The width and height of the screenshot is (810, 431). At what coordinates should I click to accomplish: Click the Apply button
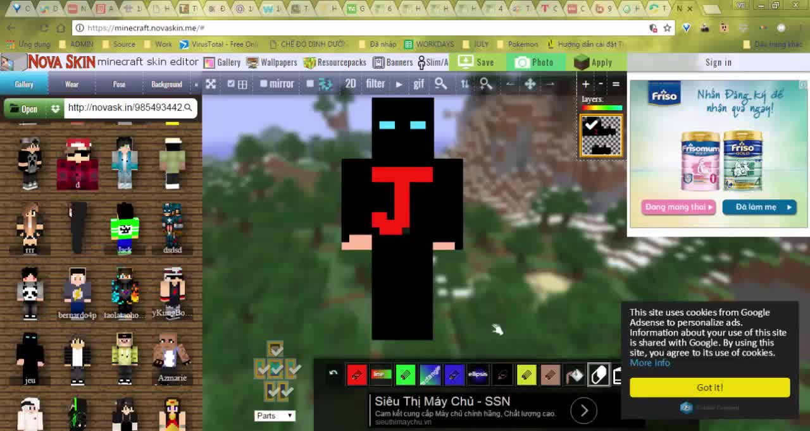[594, 62]
